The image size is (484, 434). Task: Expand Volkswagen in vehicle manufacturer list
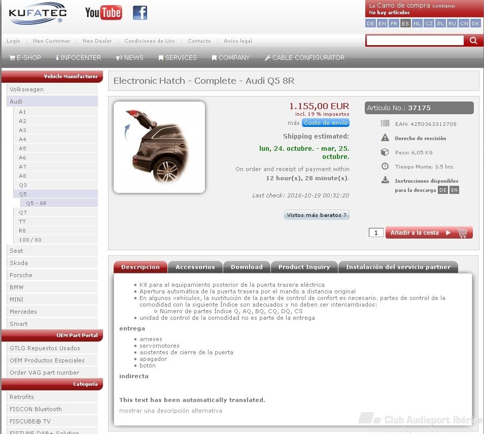click(x=52, y=89)
